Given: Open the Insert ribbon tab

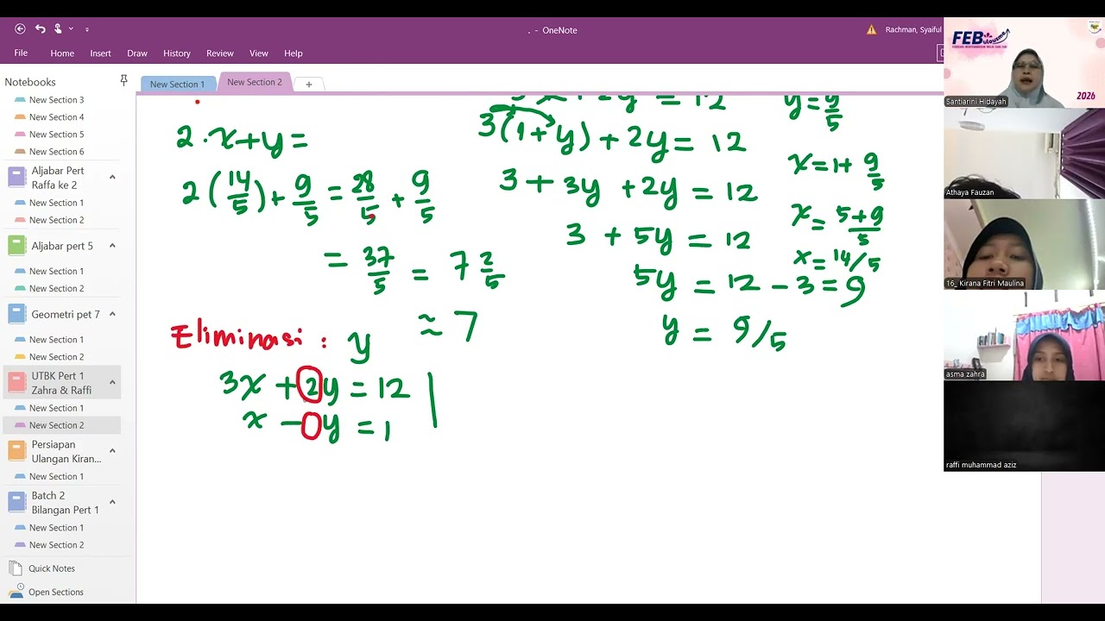Looking at the screenshot, I should (100, 53).
